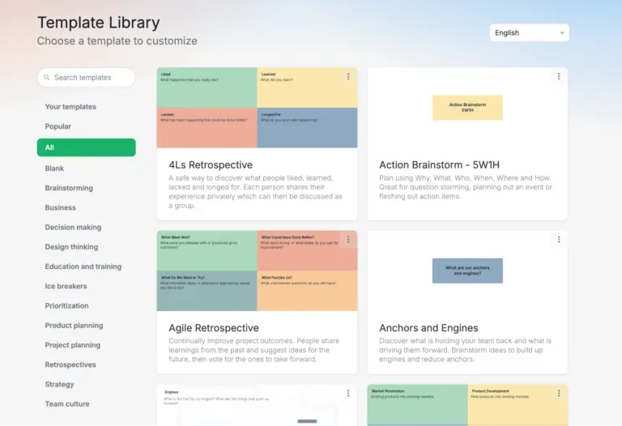Viewport: 622px width, 426px height.
Task: Select the Ice breakers category
Action: 66,286
